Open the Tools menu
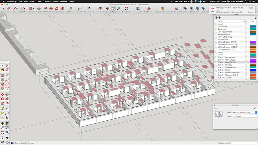Image resolution: width=258 pixels, height=145 pixels. [55, 1]
